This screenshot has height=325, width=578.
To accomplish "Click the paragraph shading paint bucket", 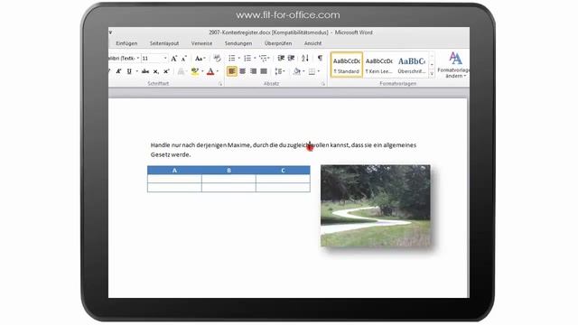I will (297, 71).
